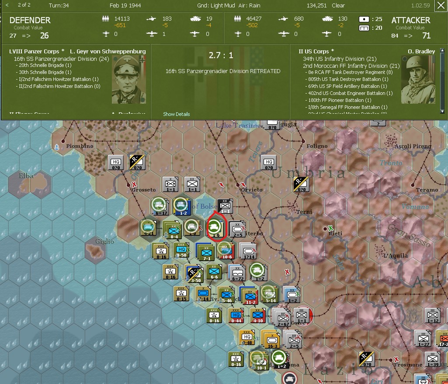Click the Rieti city marker

(x=325, y=229)
